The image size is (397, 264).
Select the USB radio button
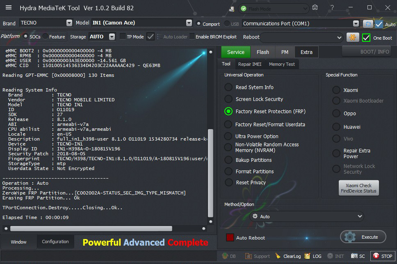[227, 24]
